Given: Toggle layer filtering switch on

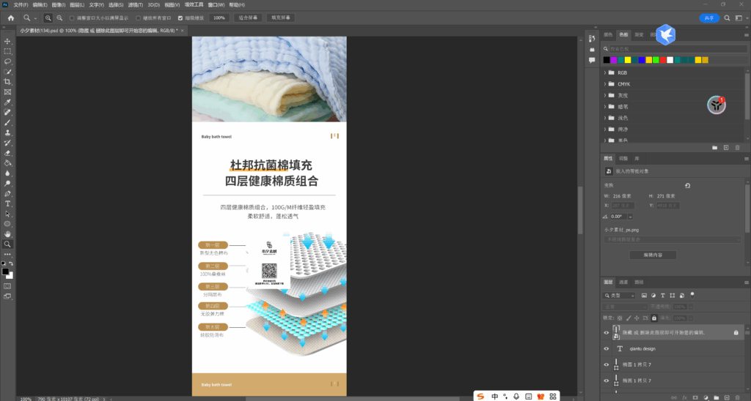Looking at the screenshot, I should click(692, 295).
